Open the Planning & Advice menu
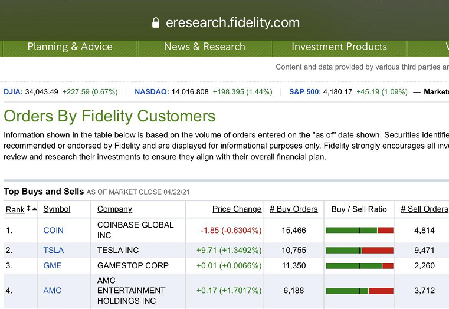Viewport: 449px width, 309px height. click(70, 47)
